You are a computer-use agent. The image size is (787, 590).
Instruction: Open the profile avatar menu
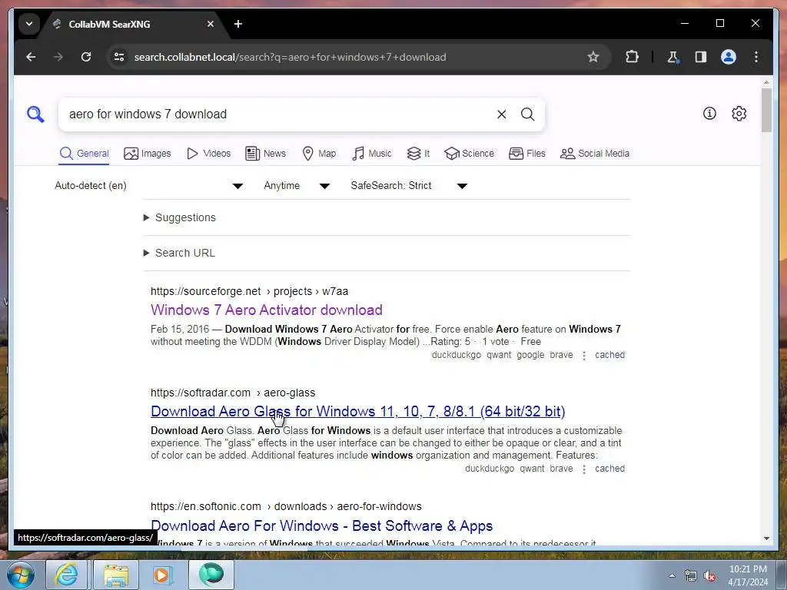[x=729, y=57]
